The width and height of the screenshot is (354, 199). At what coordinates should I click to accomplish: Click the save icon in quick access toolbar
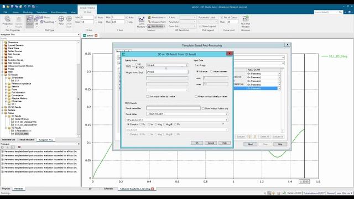[12, 7]
